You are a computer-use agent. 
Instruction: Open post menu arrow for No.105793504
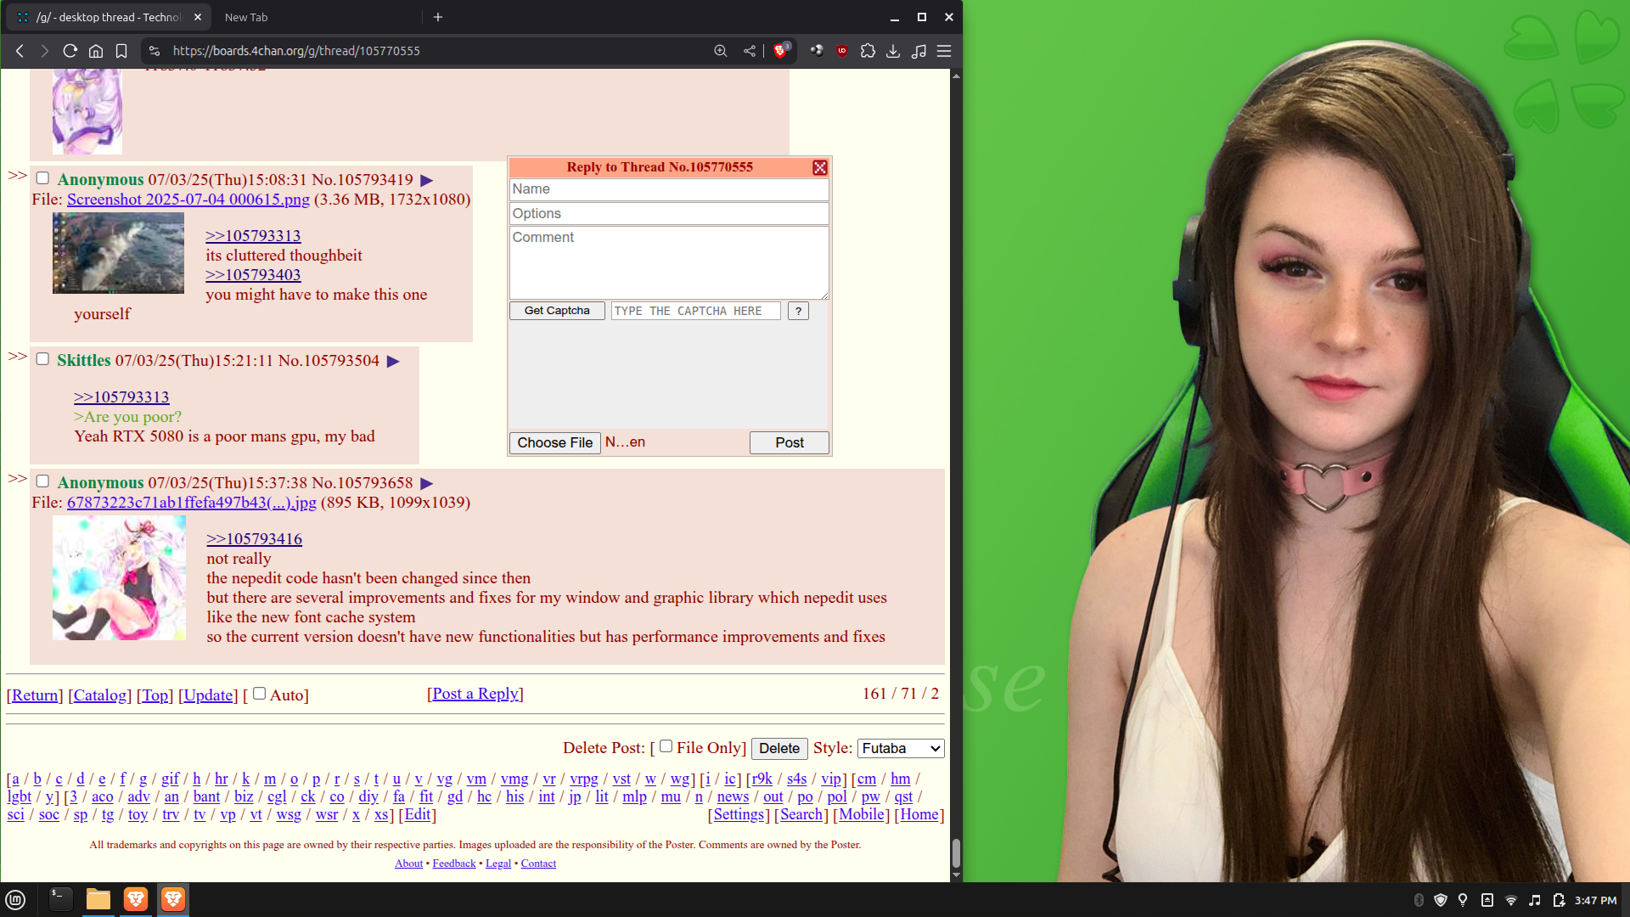(x=393, y=361)
